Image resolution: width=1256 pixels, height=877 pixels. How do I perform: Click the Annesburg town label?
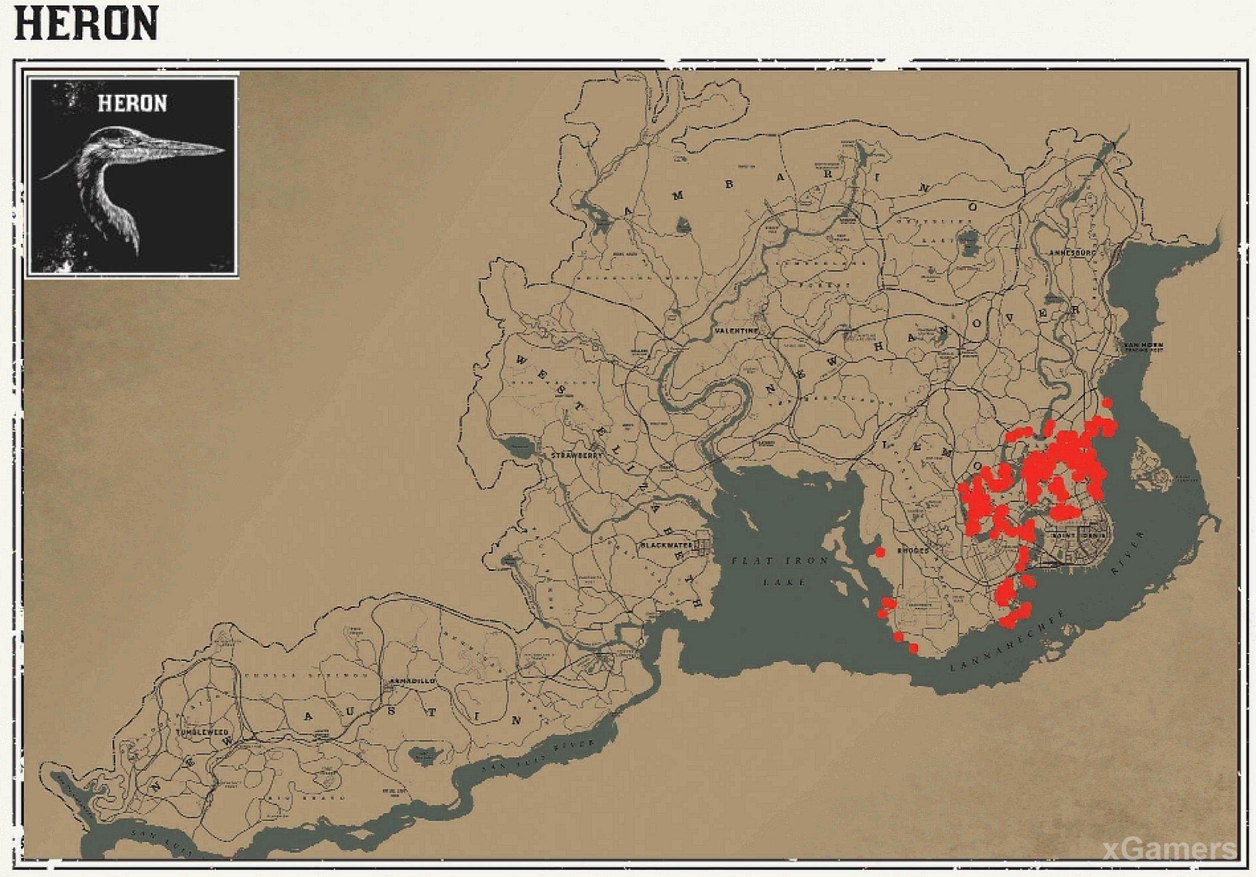(x=1072, y=253)
